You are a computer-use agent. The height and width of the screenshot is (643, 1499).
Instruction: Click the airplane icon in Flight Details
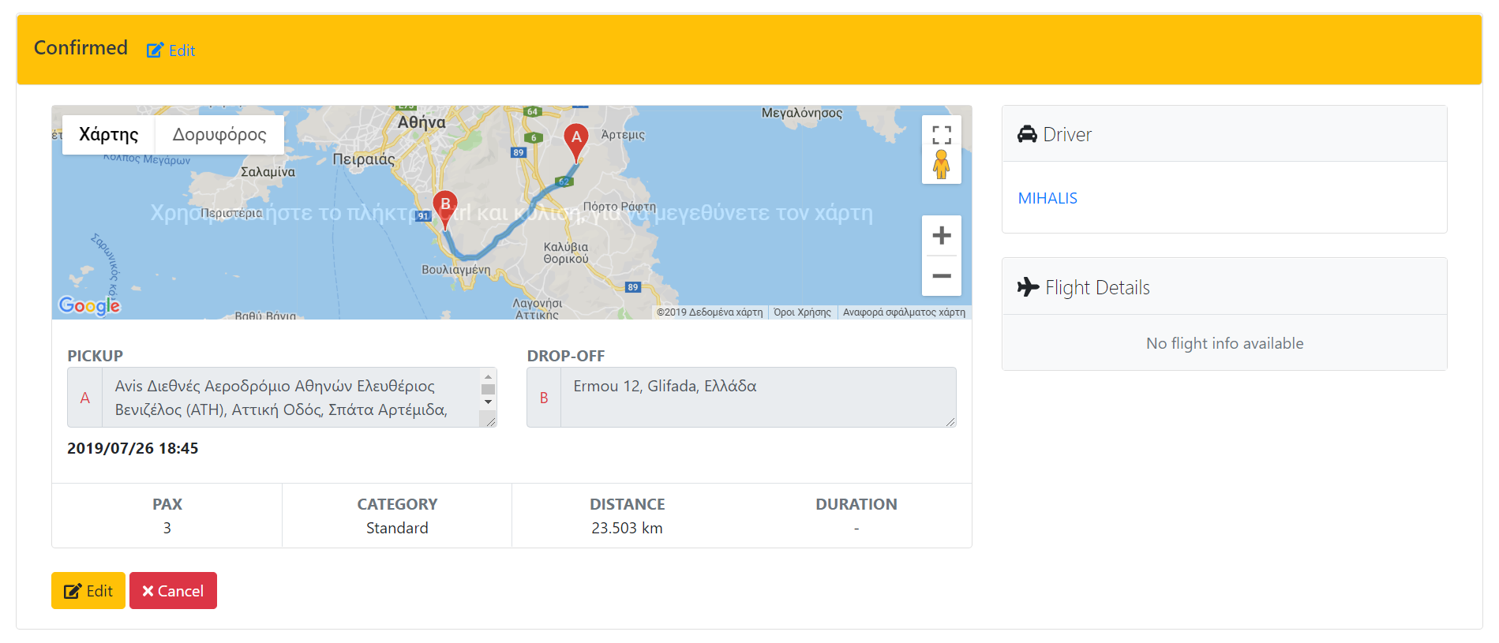(1028, 287)
